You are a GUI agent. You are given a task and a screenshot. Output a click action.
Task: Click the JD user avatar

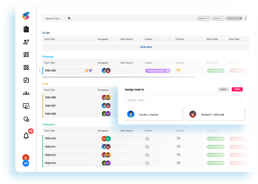[x=26, y=158]
